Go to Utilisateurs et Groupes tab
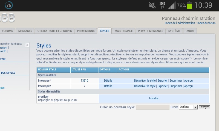219x131 pixels. pyautogui.click(x=54, y=31)
